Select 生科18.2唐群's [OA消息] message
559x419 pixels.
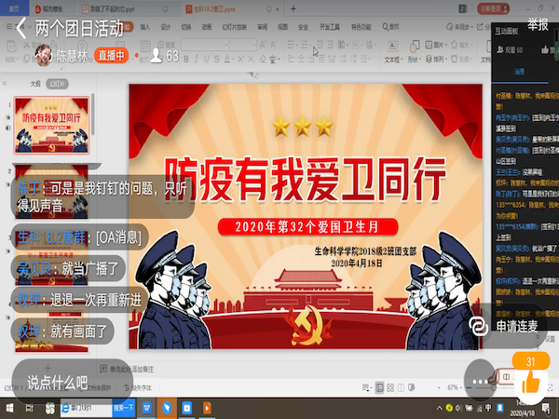pyautogui.click(x=79, y=237)
